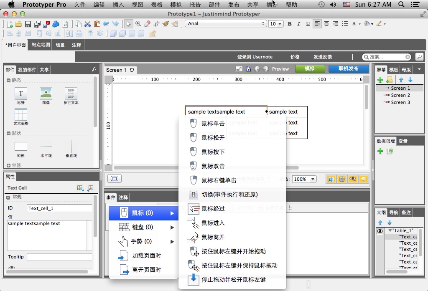This screenshot has height=291, width=428.
Task: Click the open folder icon
Action: pyautogui.click(x=19, y=24)
